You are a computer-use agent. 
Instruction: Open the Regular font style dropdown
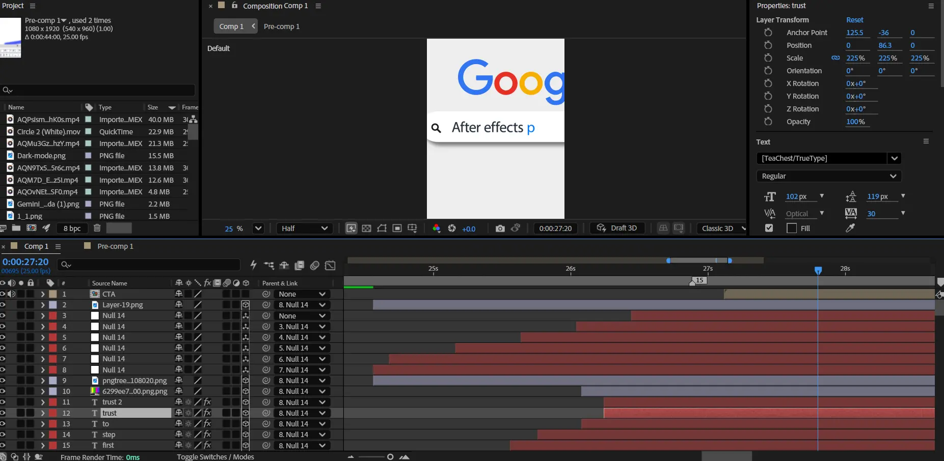coord(828,176)
